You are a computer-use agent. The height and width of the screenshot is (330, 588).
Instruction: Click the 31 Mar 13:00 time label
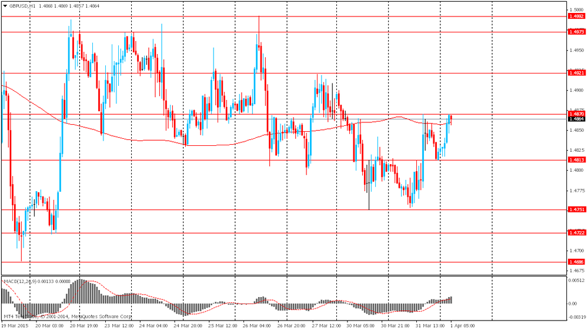click(x=430, y=326)
